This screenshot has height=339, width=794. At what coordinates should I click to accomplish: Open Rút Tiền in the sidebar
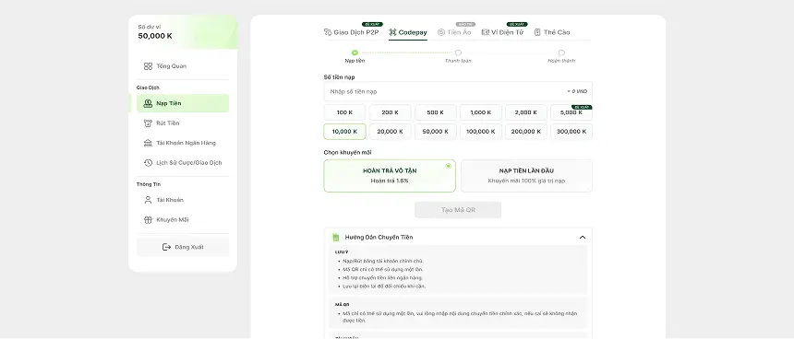pos(183,123)
